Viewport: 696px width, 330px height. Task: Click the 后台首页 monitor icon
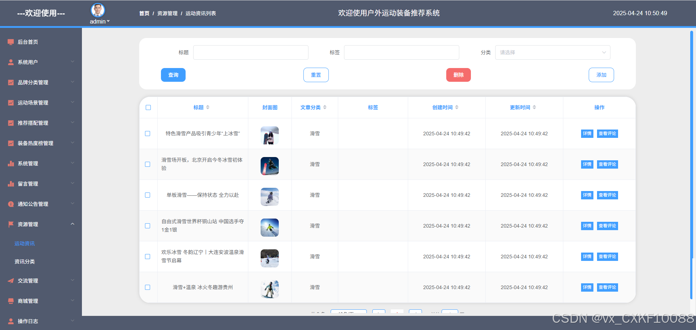tap(11, 42)
